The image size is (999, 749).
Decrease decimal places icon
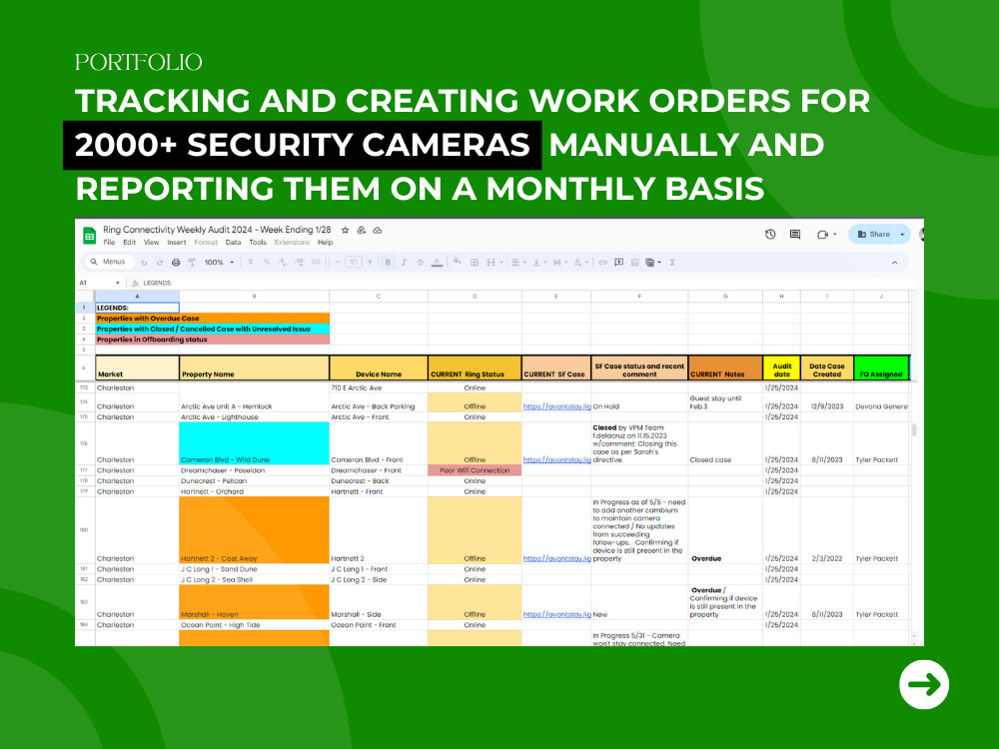click(x=283, y=262)
